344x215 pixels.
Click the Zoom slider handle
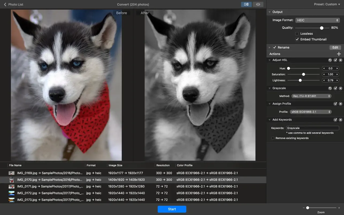pos(308,208)
